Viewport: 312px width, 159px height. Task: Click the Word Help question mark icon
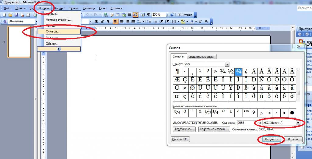click(172, 15)
